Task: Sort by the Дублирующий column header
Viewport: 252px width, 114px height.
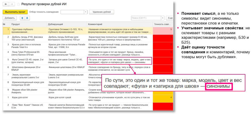Action: coord(67,24)
